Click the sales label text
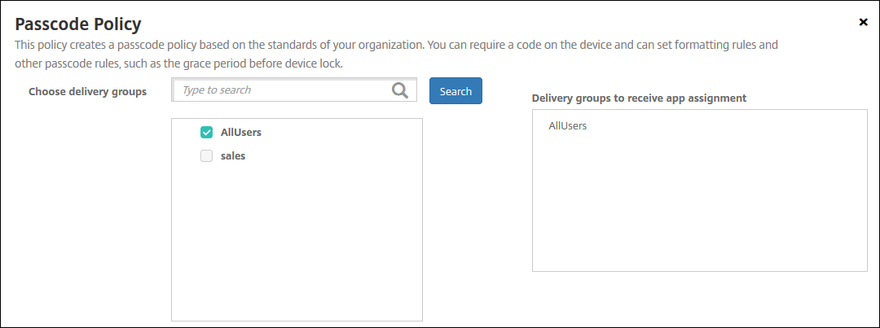This screenshot has height=328, width=880. click(x=233, y=156)
